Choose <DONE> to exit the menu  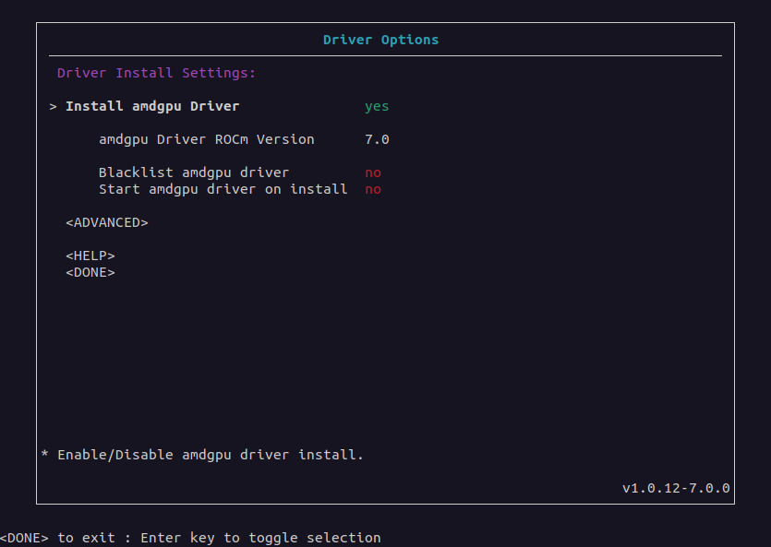pyautogui.click(x=90, y=272)
